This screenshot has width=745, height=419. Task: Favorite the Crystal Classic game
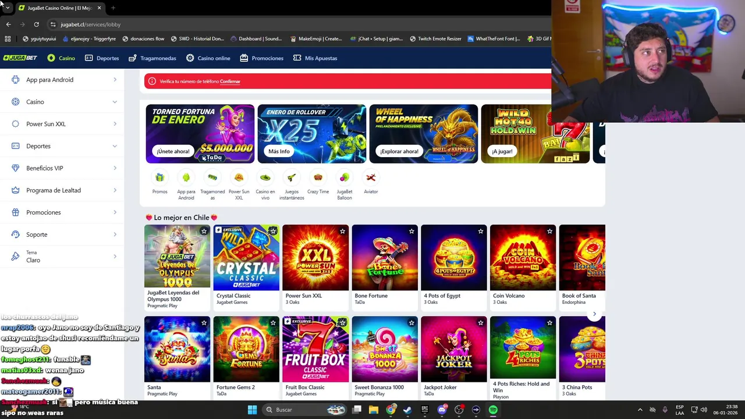[273, 231]
